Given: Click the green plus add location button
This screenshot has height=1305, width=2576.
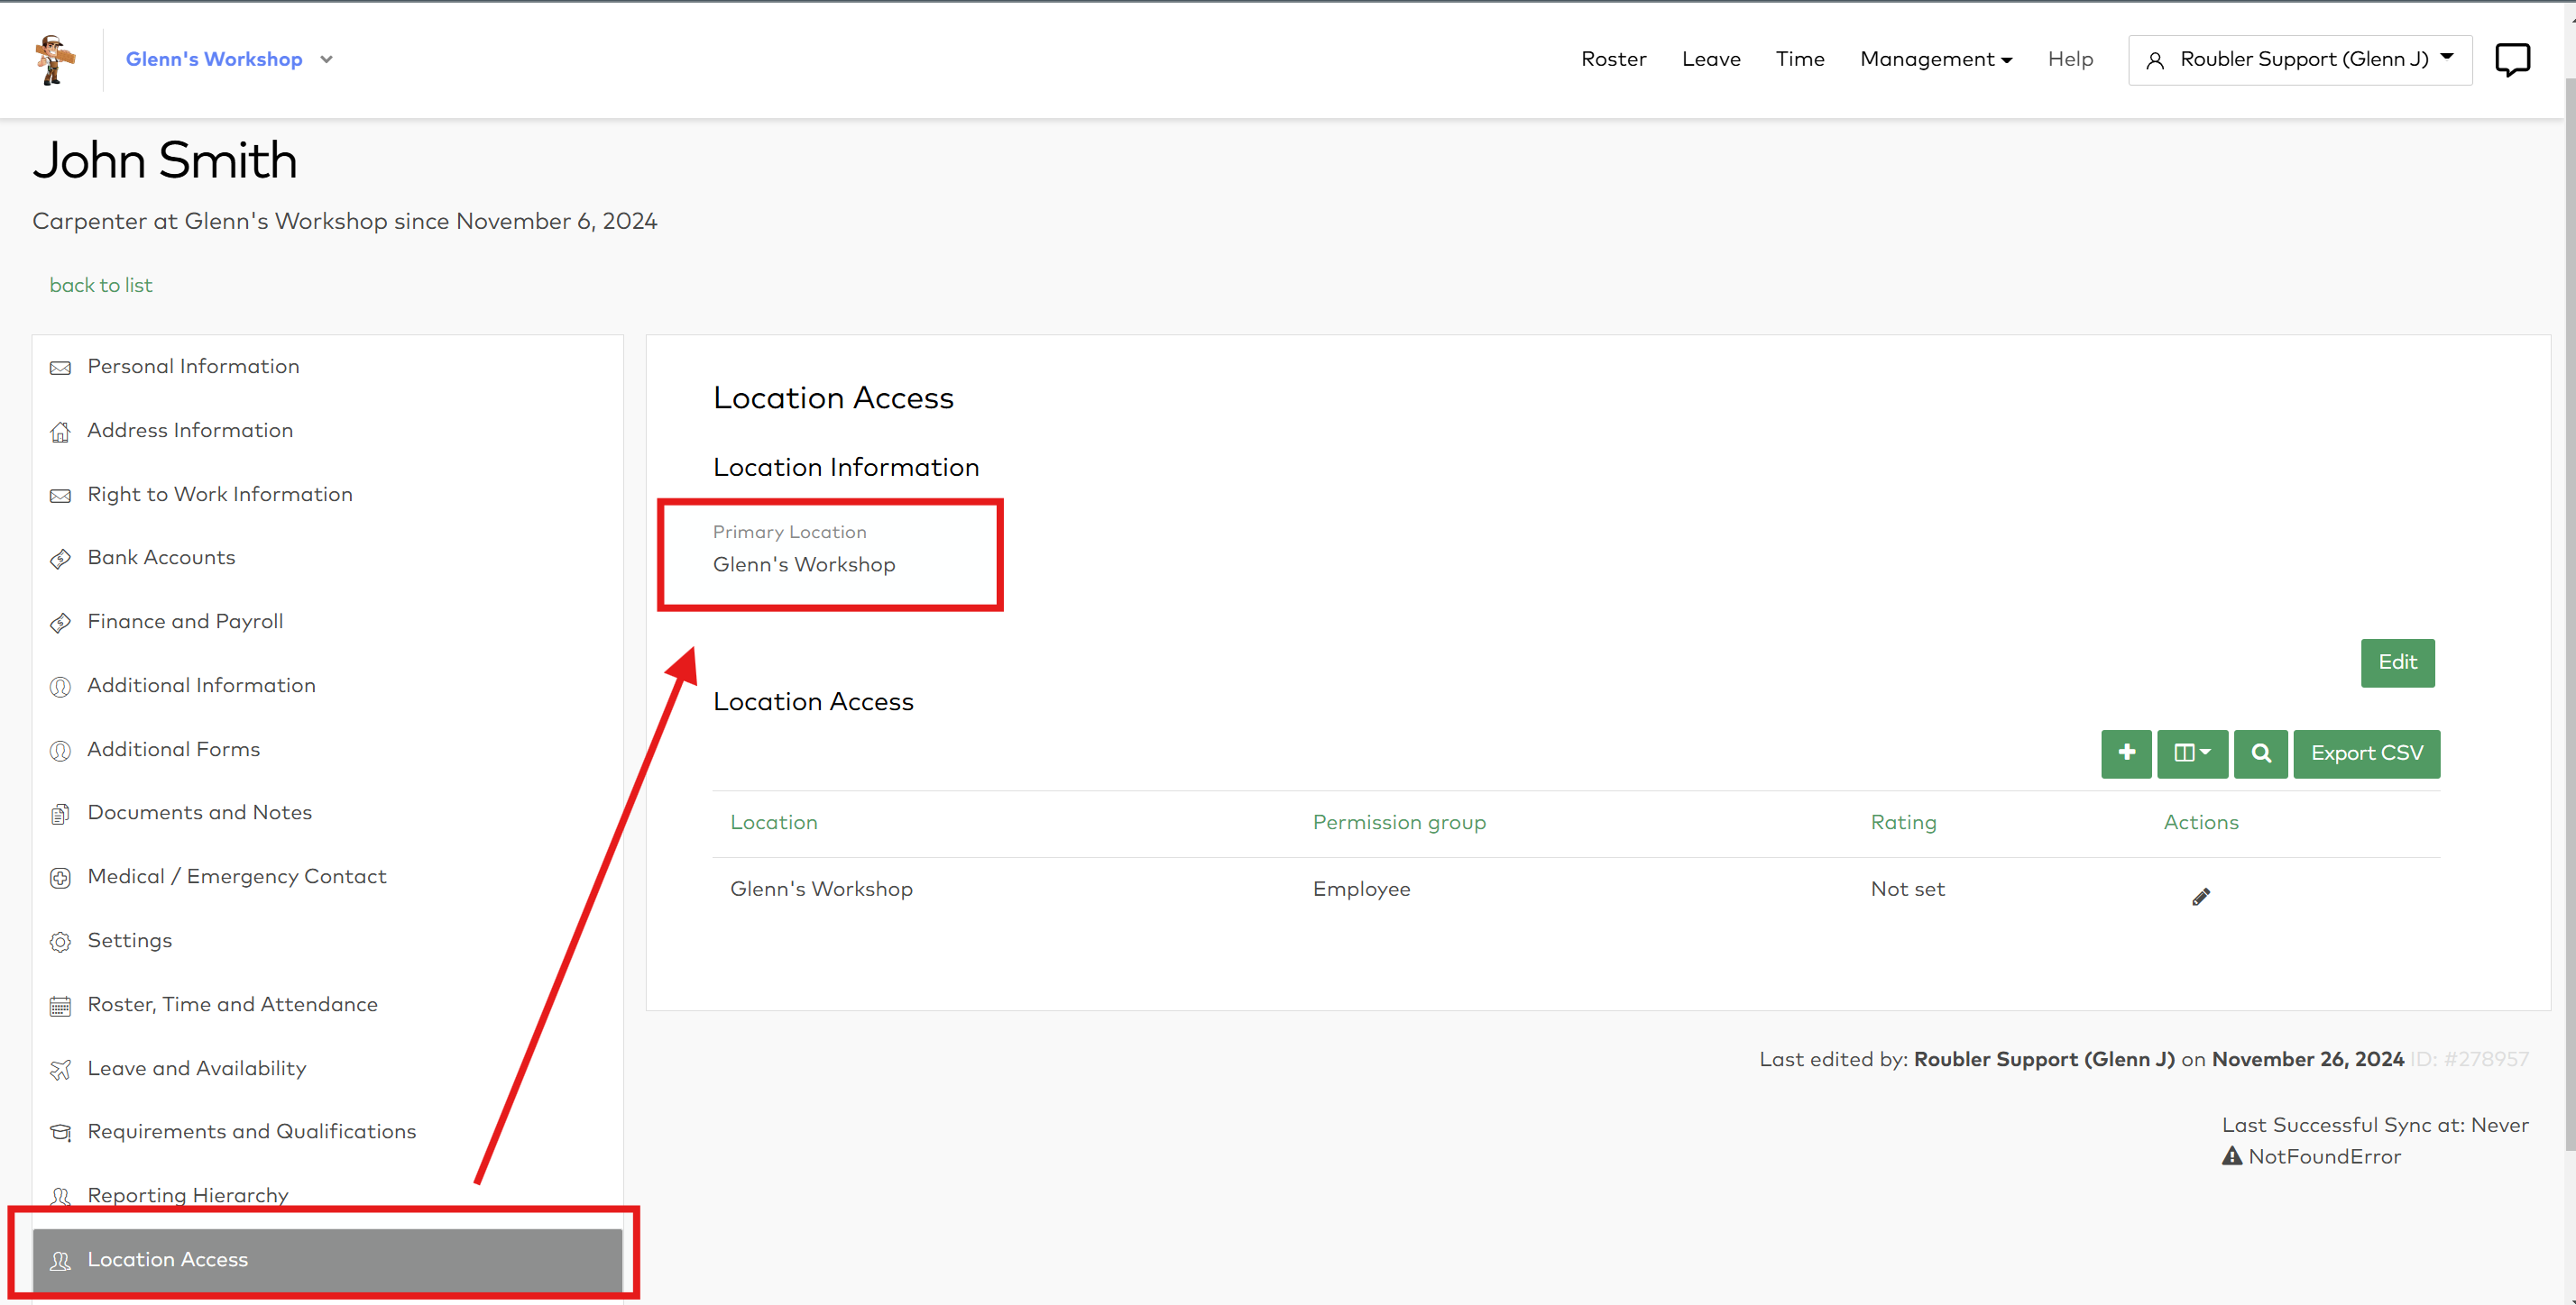Looking at the screenshot, I should coord(2125,753).
